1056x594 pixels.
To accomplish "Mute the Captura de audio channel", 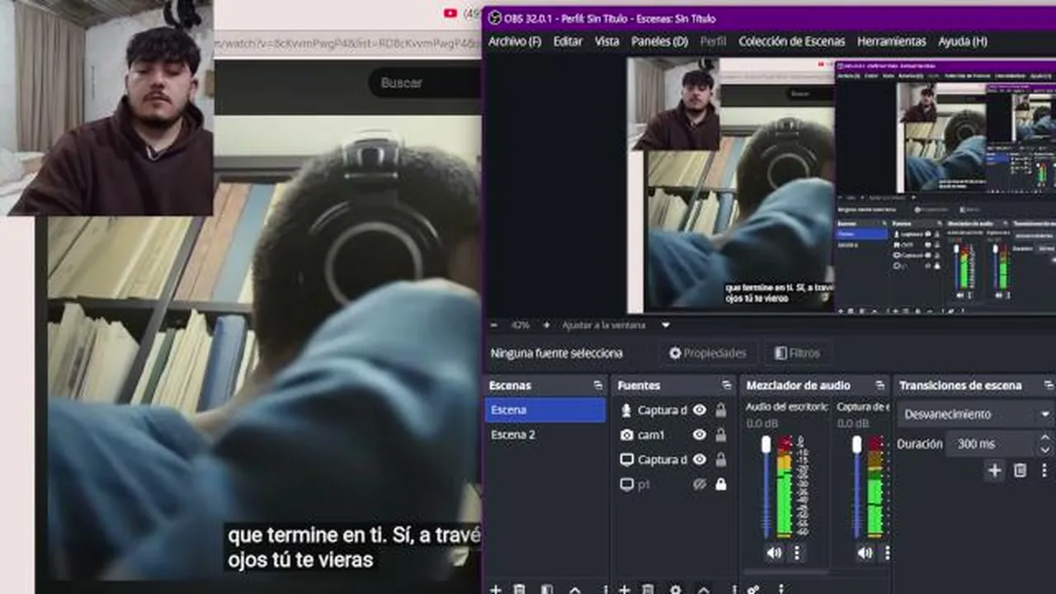I will click(865, 553).
